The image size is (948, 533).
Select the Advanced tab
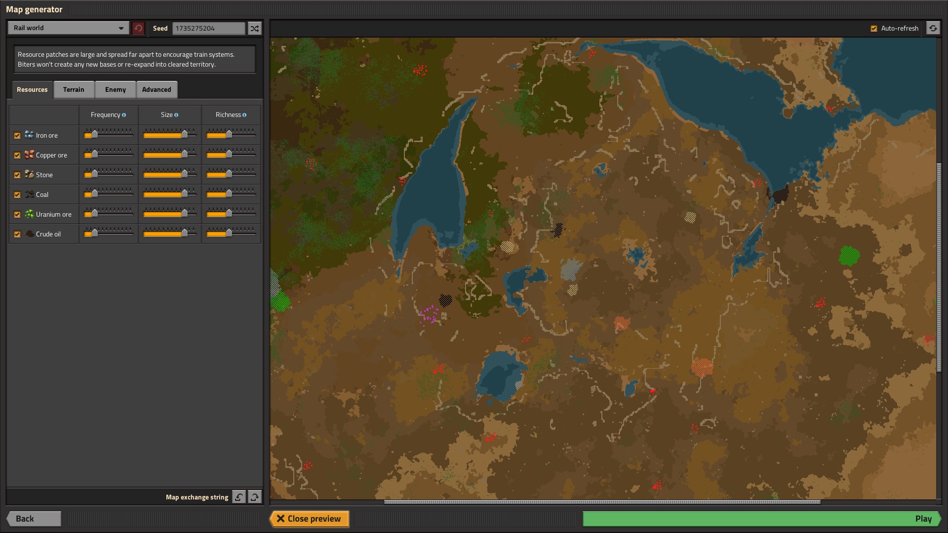point(157,89)
